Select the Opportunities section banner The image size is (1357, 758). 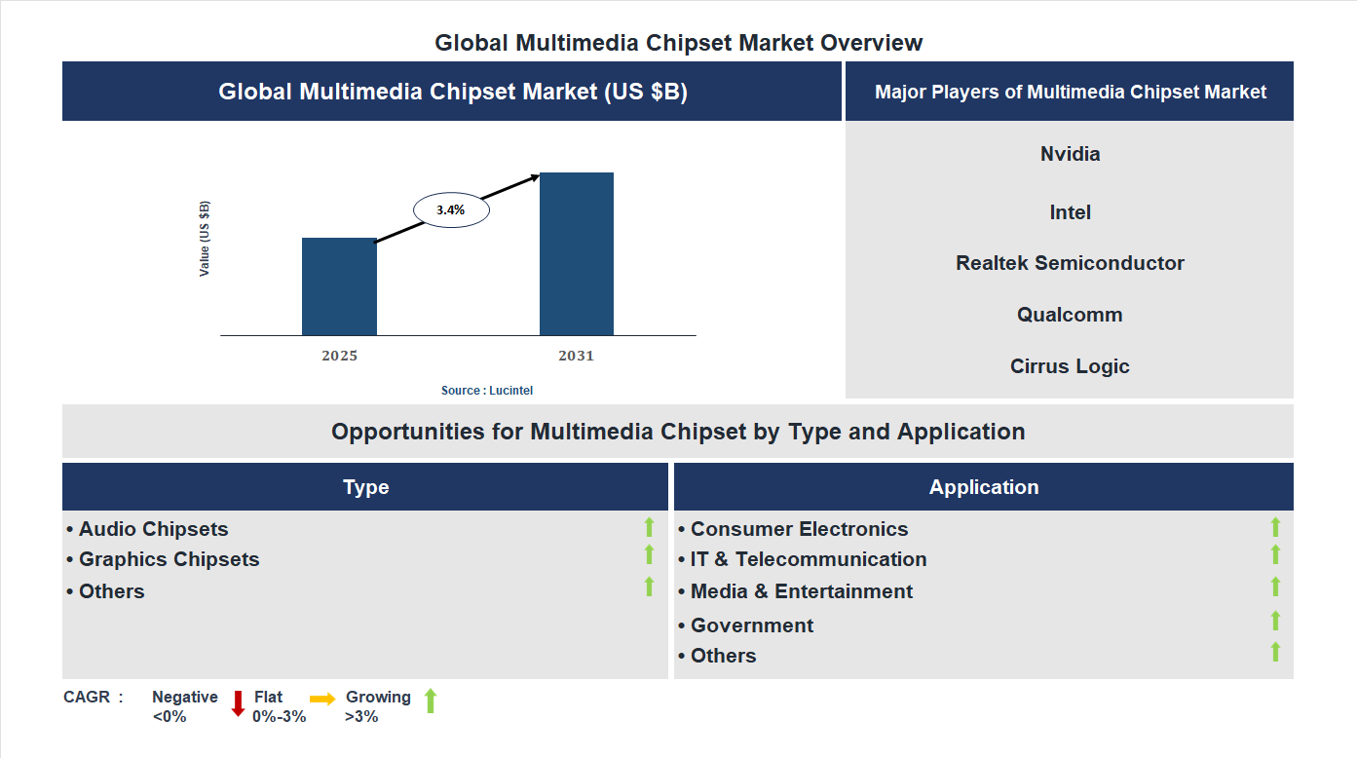[678, 431]
